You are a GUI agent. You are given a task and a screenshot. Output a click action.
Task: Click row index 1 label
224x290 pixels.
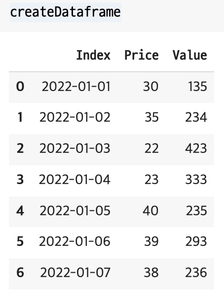coord(20,117)
